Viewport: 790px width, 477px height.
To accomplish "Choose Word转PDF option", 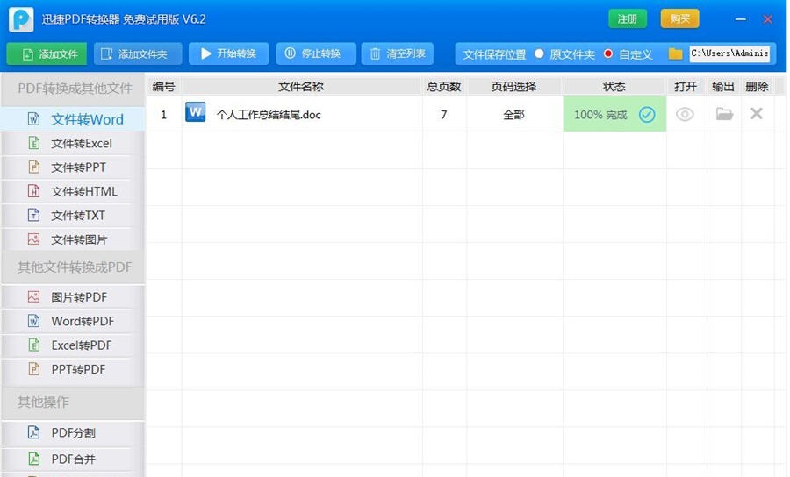I will coord(74,321).
